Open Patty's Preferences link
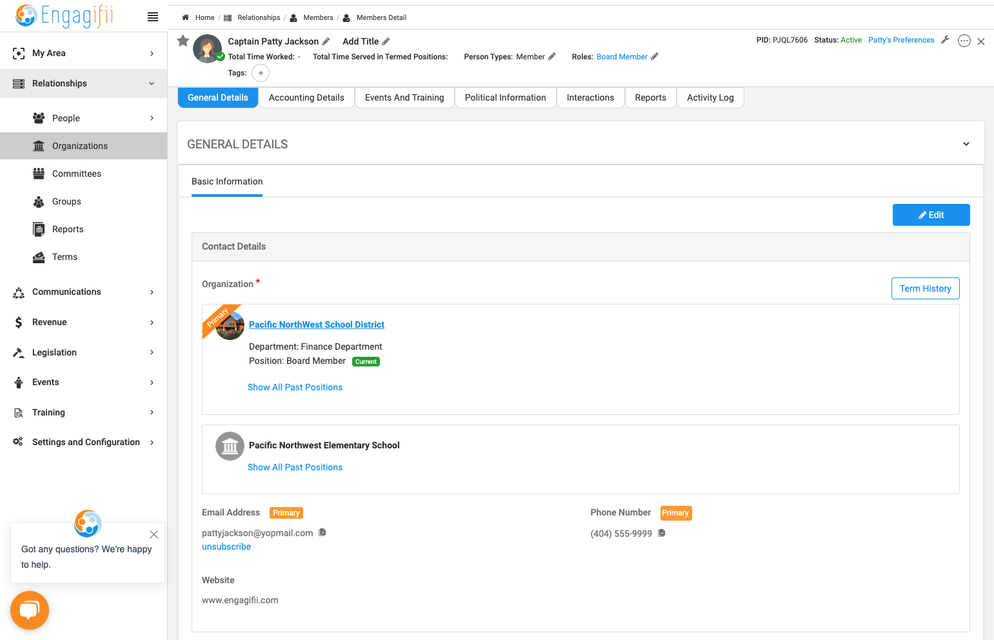Screen dimensions: 994x640 click(x=901, y=40)
